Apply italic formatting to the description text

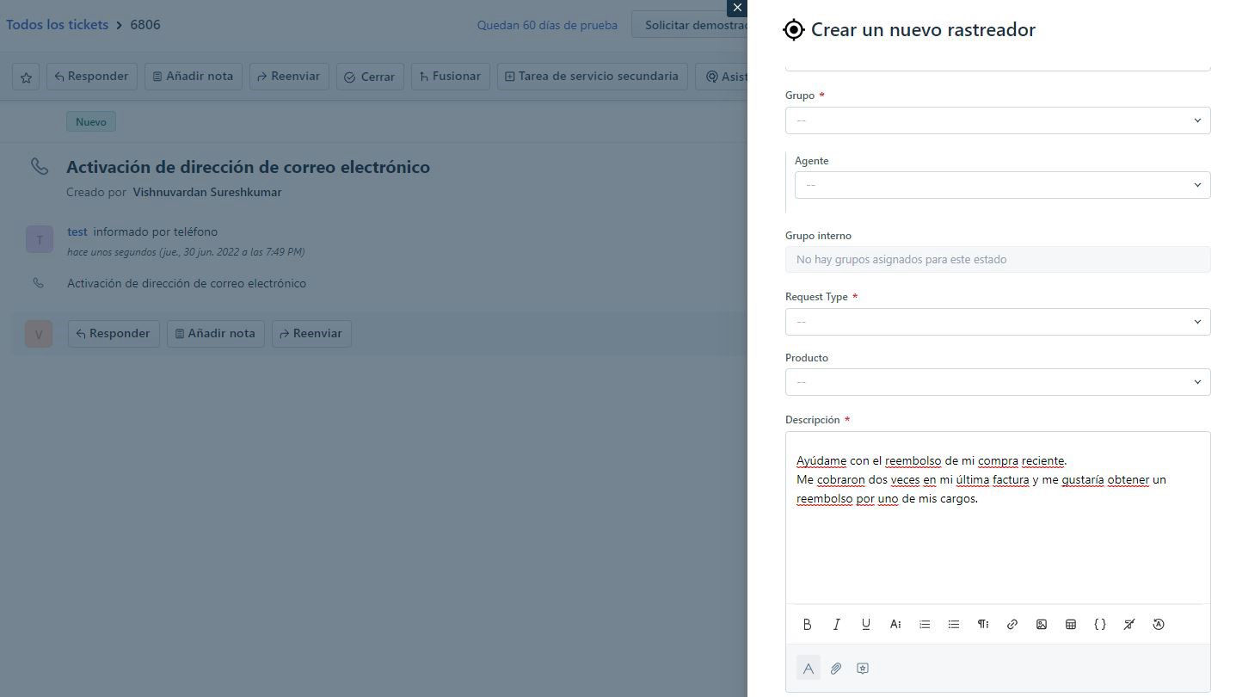pos(835,624)
